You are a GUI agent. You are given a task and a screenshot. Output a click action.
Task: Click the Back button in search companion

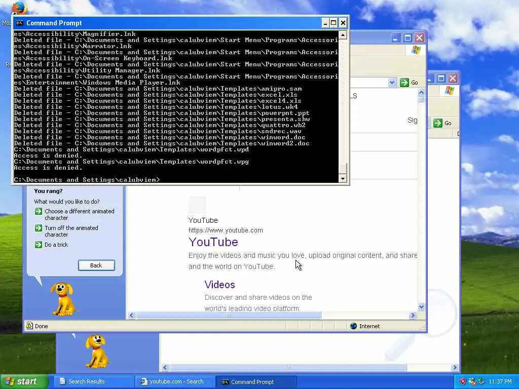click(x=96, y=265)
